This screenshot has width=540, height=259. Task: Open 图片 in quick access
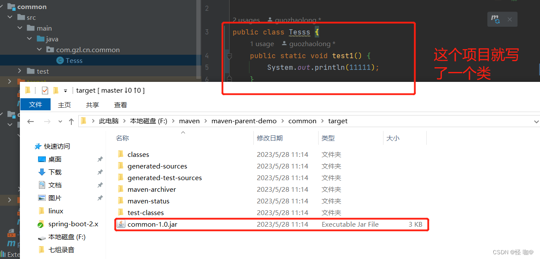click(x=55, y=198)
